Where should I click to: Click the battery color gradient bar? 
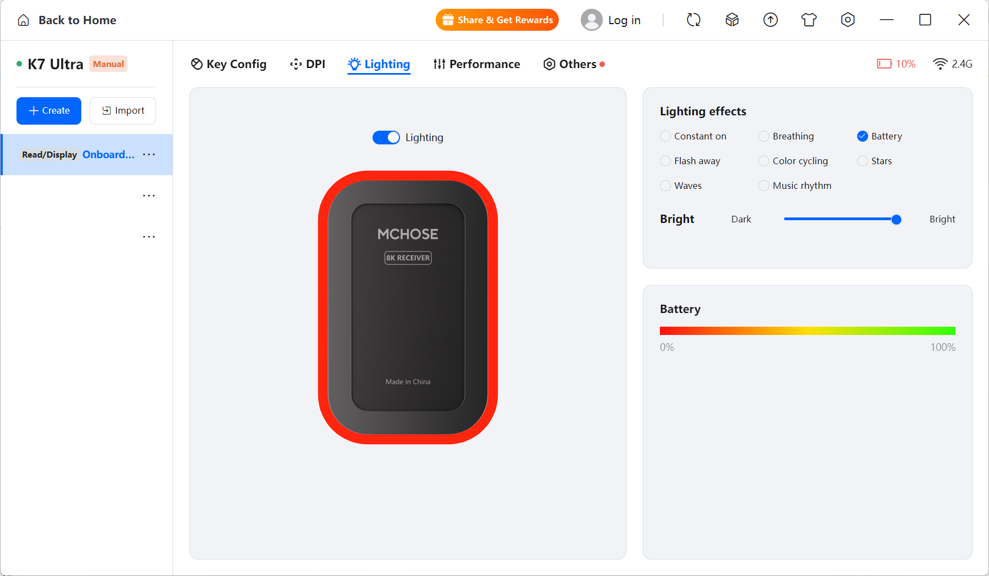click(x=808, y=331)
